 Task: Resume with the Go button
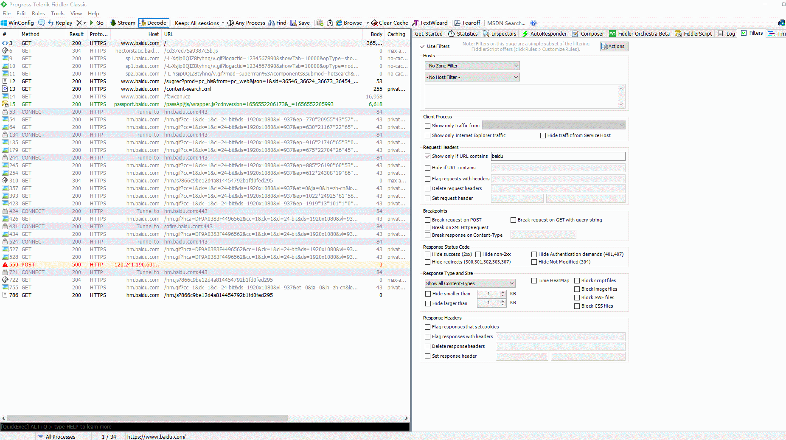coord(96,23)
